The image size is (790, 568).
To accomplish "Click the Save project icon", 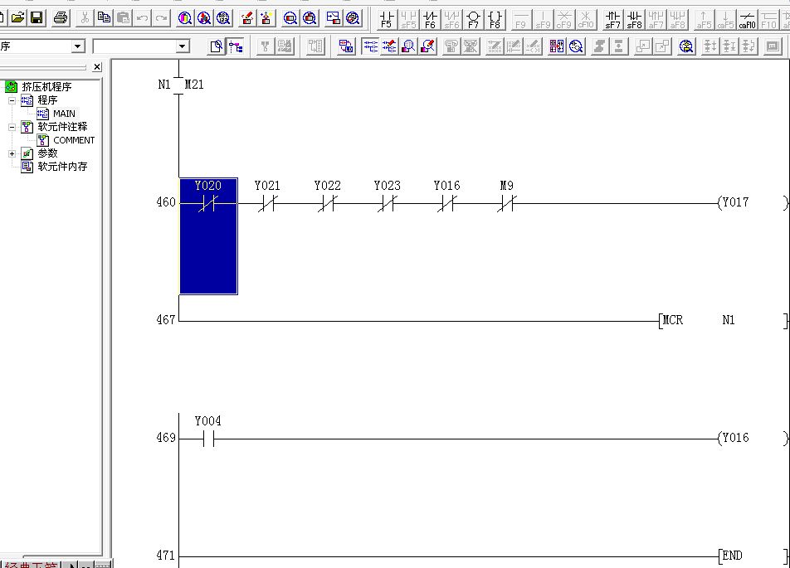I will pos(37,17).
